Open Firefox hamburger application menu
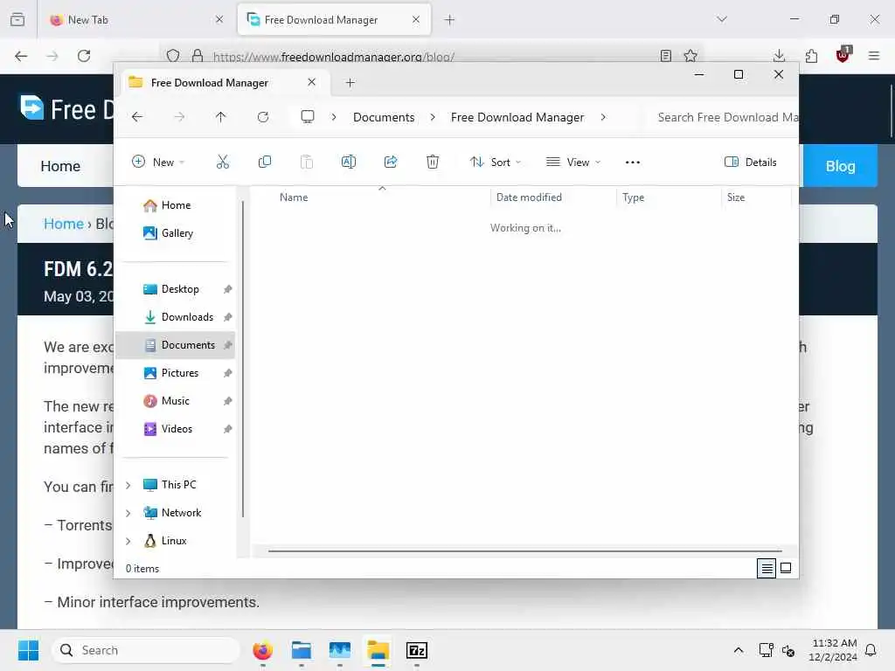 874,56
